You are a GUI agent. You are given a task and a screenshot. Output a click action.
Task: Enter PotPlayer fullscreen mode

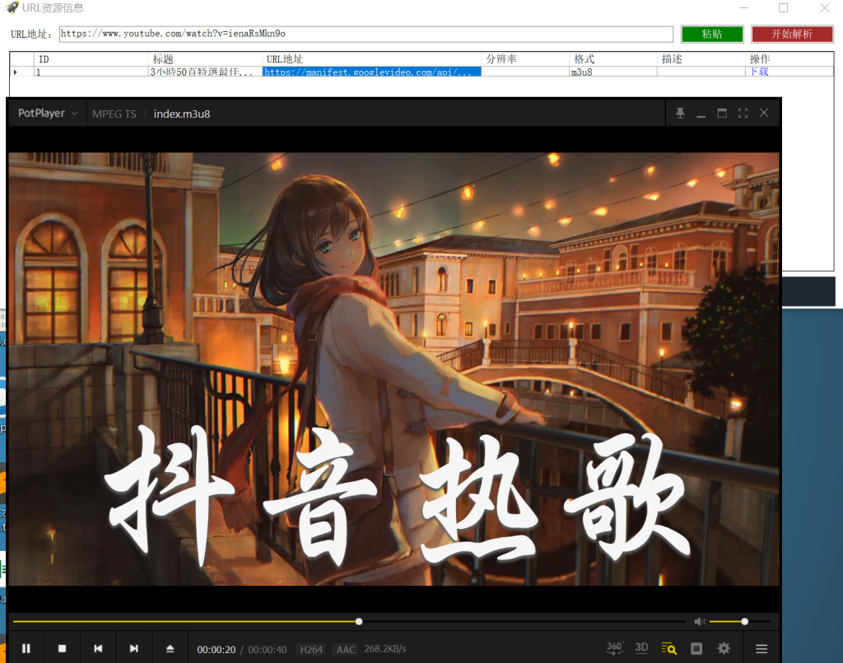[743, 113]
